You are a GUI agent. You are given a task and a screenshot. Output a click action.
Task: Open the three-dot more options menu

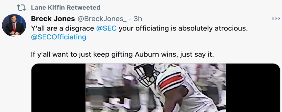[x=276, y=18]
